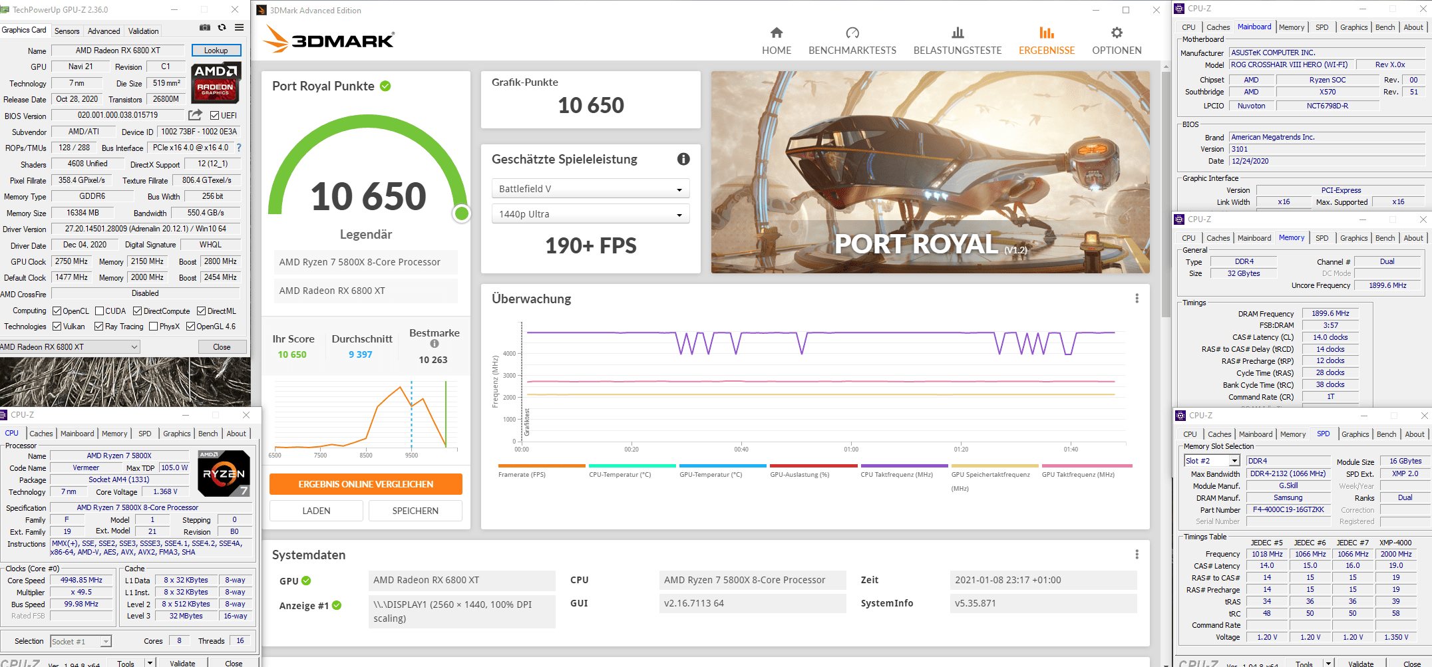Screen dimensions: 1432x667
Task: Click the info icon beside Geschätzte Spieleleistung
Action: pos(683,159)
